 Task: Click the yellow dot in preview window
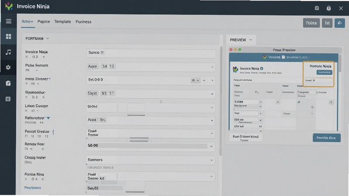click(x=235, y=50)
